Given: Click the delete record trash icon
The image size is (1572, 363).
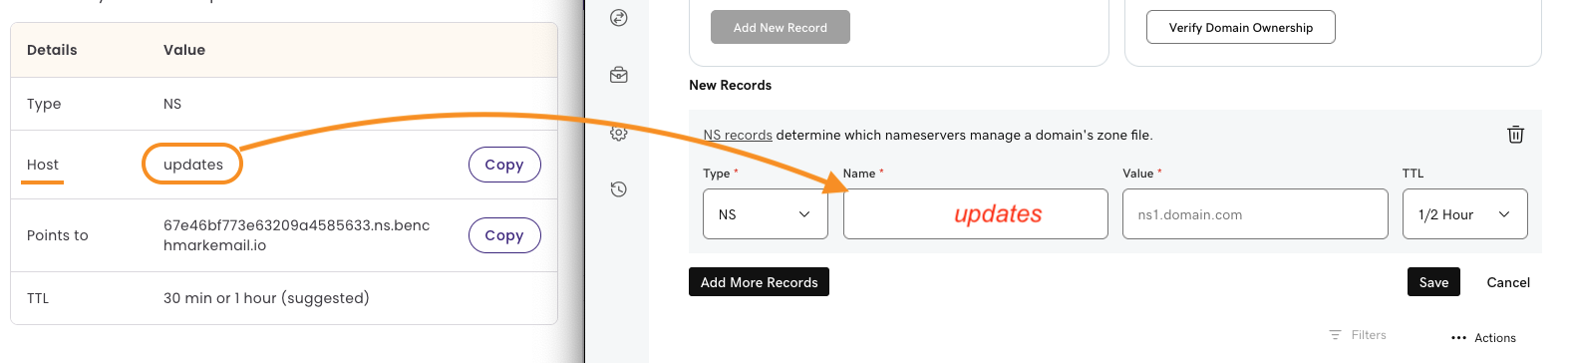Looking at the screenshot, I should [1515, 134].
